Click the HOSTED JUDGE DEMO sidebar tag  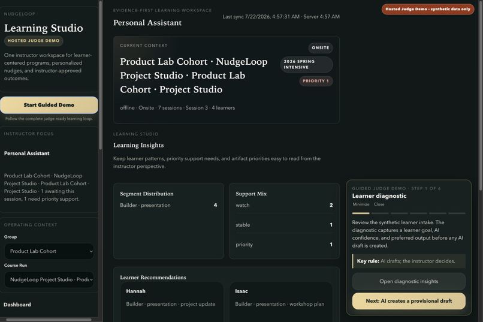click(x=34, y=41)
